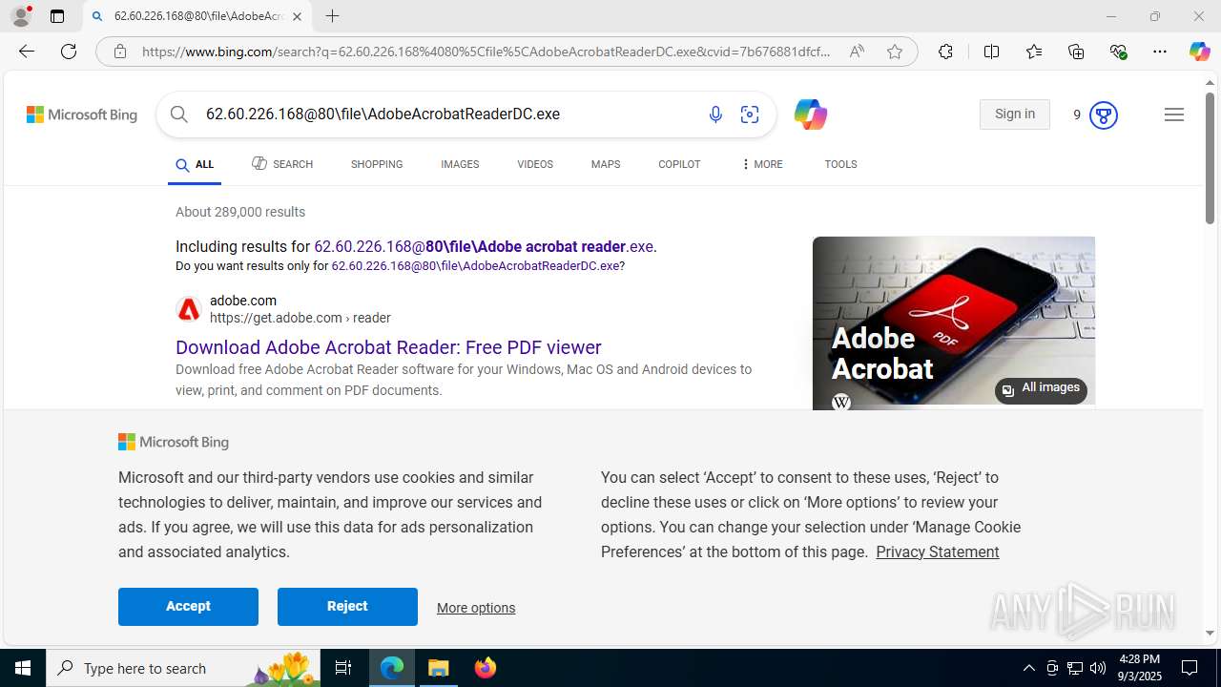This screenshot has height=687, width=1221.
Task: Open Collections in the toolbar
Action: click(1076, 52)
